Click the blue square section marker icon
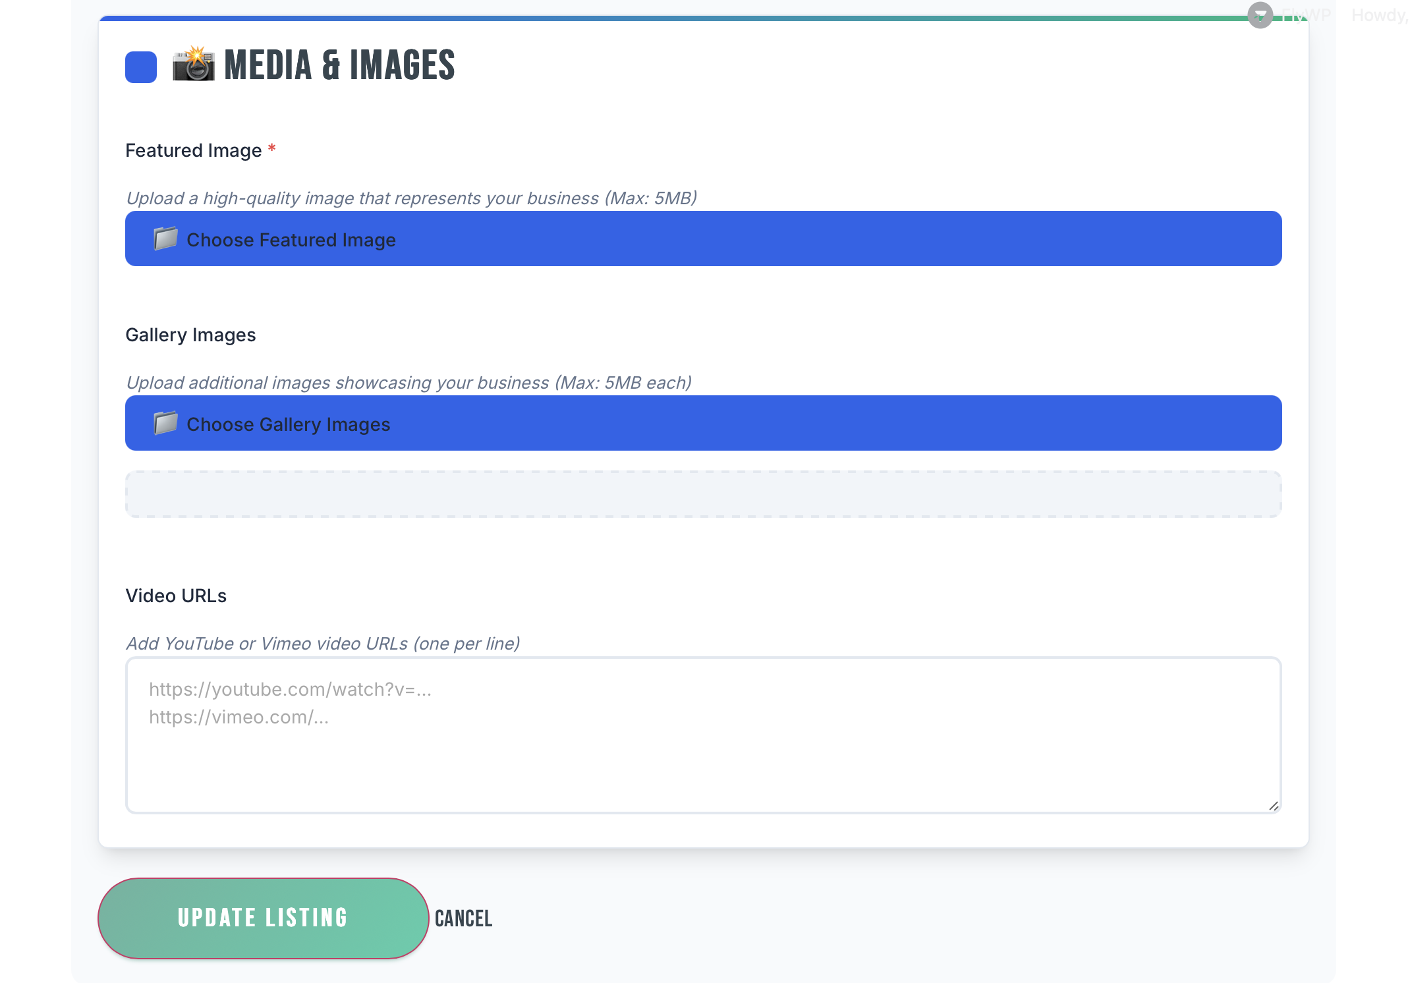Image resolution: width=1410 pixels, height=983 pixels. pos(141,67)
